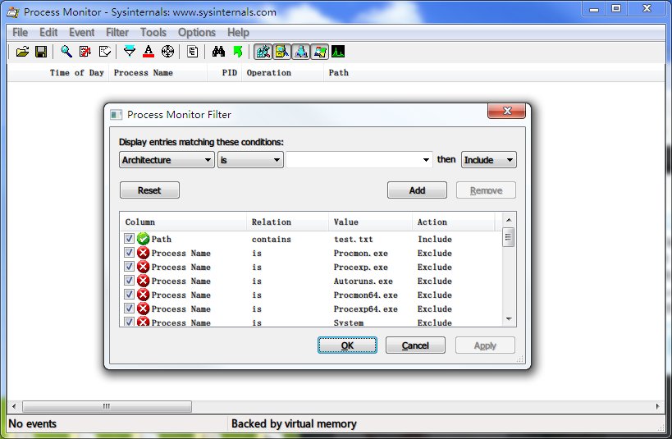
Task: Toggle the Show Network Activity icon
Action: tap(301, 52)
